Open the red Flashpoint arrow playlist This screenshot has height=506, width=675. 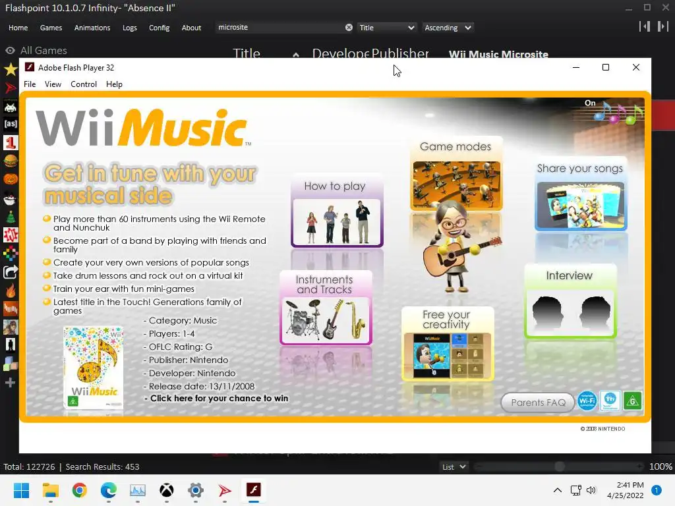(11, 88)
